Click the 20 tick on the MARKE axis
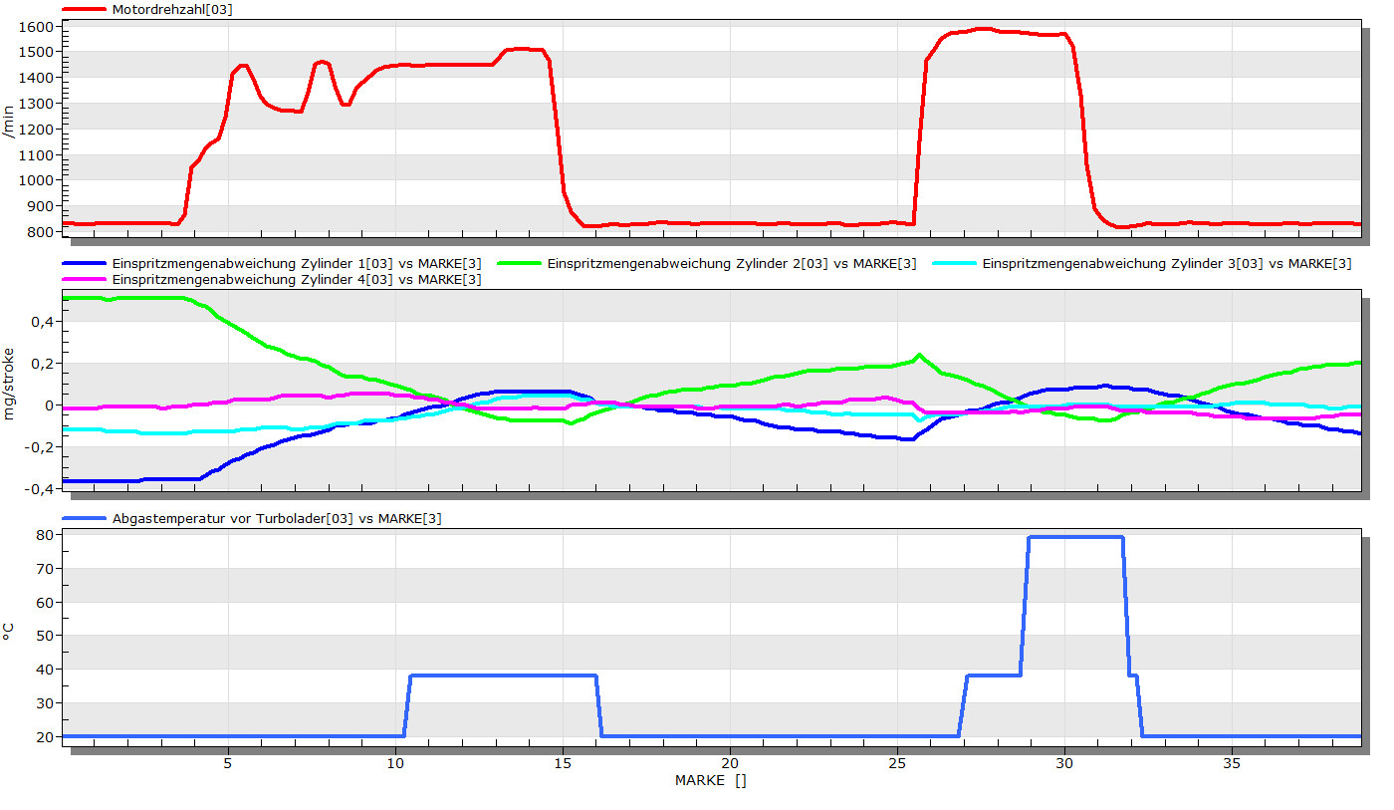 [730, 761]
